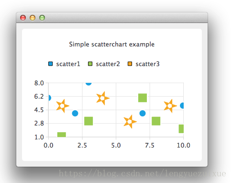This screenshot has height=183, width=232.
Task: Click the yellow minimize window button
Action: coord(33,18)
